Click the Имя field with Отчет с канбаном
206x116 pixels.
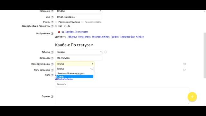coord(79,17)
